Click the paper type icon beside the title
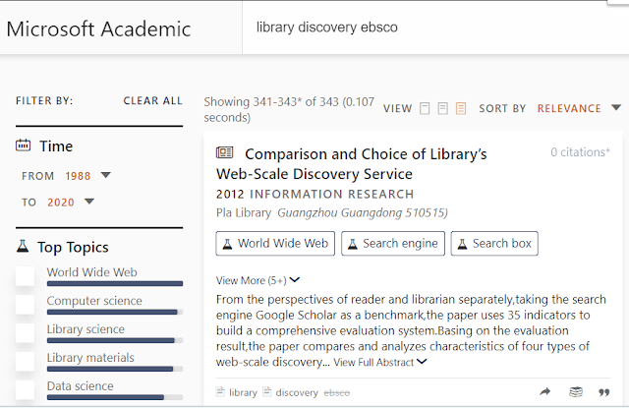The image size is (629, 408). pos(225,153)
